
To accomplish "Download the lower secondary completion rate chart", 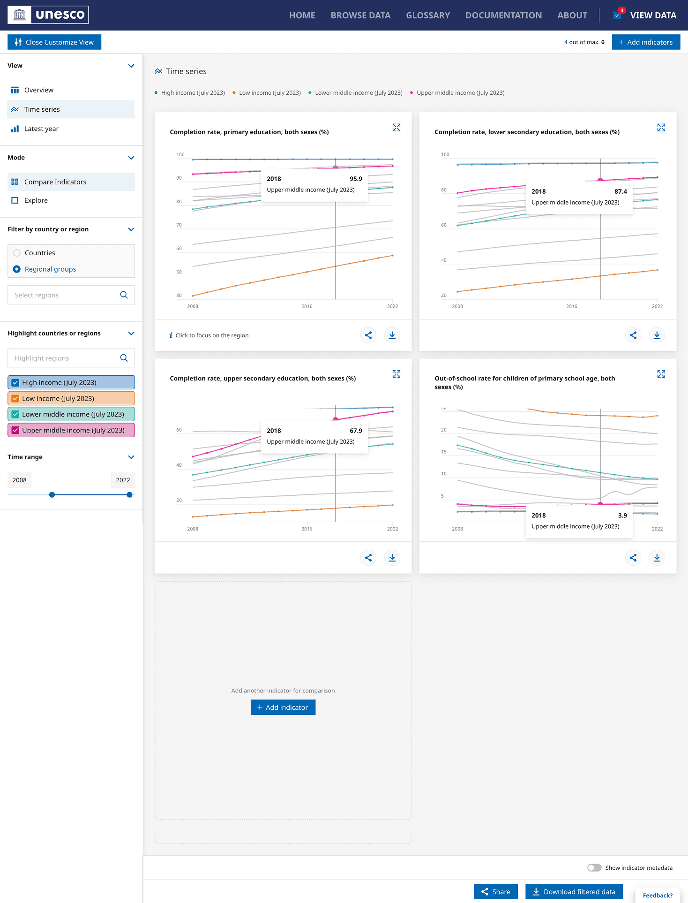I will [x=657, y=335].
